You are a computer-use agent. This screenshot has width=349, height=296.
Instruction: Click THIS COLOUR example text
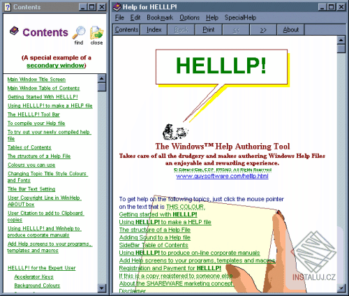[x=186, y=207]
